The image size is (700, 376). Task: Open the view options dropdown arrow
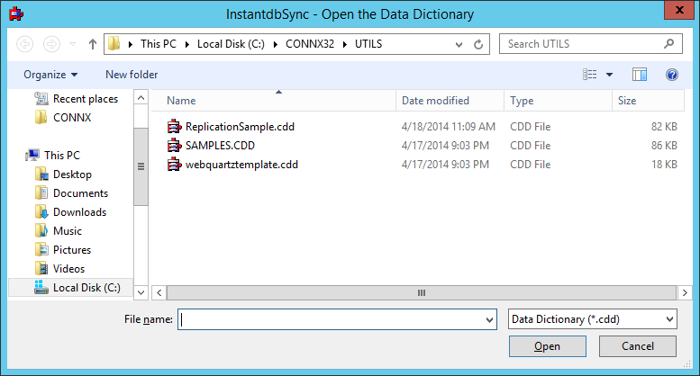pos(609,75)
